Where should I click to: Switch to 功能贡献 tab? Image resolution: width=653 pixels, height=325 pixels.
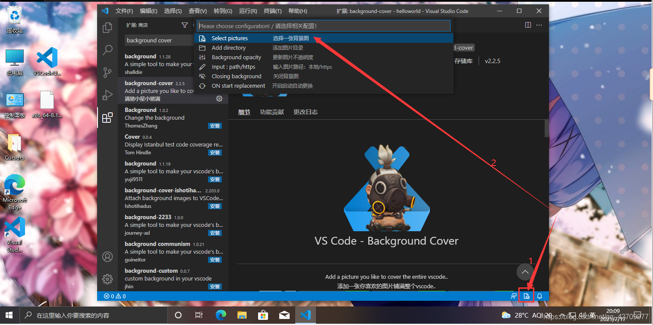[272, 112]
